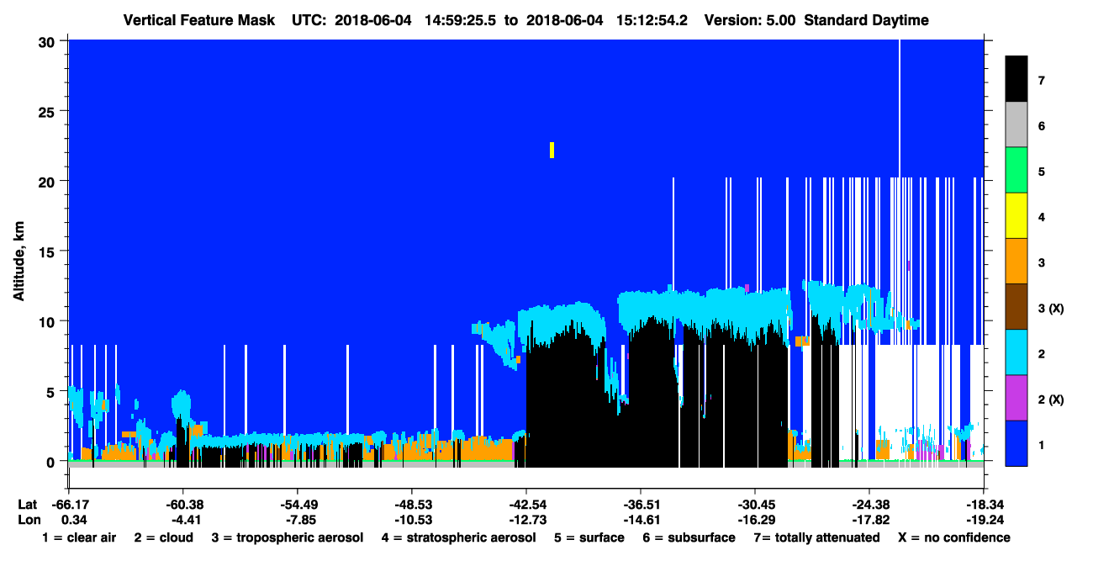Click the gray color bar segment labeled 6
This screenshot has height=561, width=1093.
coord(1016,125)
